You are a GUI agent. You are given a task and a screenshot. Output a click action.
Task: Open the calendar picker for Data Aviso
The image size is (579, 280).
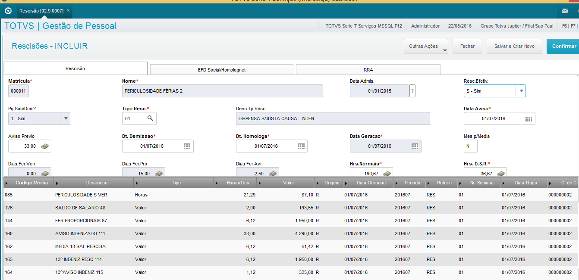point(529,118)
